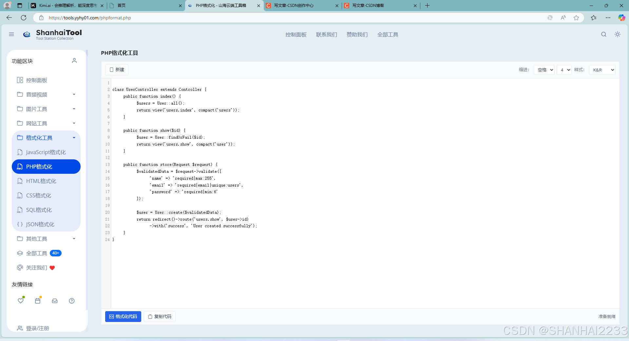Open the Copilot icon
Image resolution: width=629 pixels, height=341 pixels.
pos(621,18)
